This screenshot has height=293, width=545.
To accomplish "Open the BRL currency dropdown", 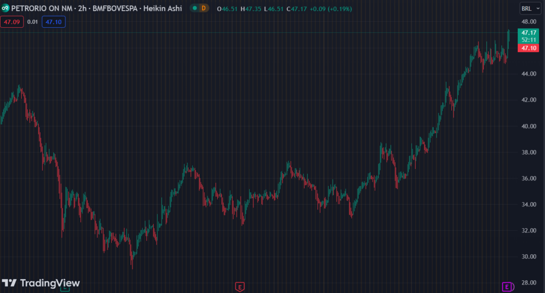I will click(530, 9).
